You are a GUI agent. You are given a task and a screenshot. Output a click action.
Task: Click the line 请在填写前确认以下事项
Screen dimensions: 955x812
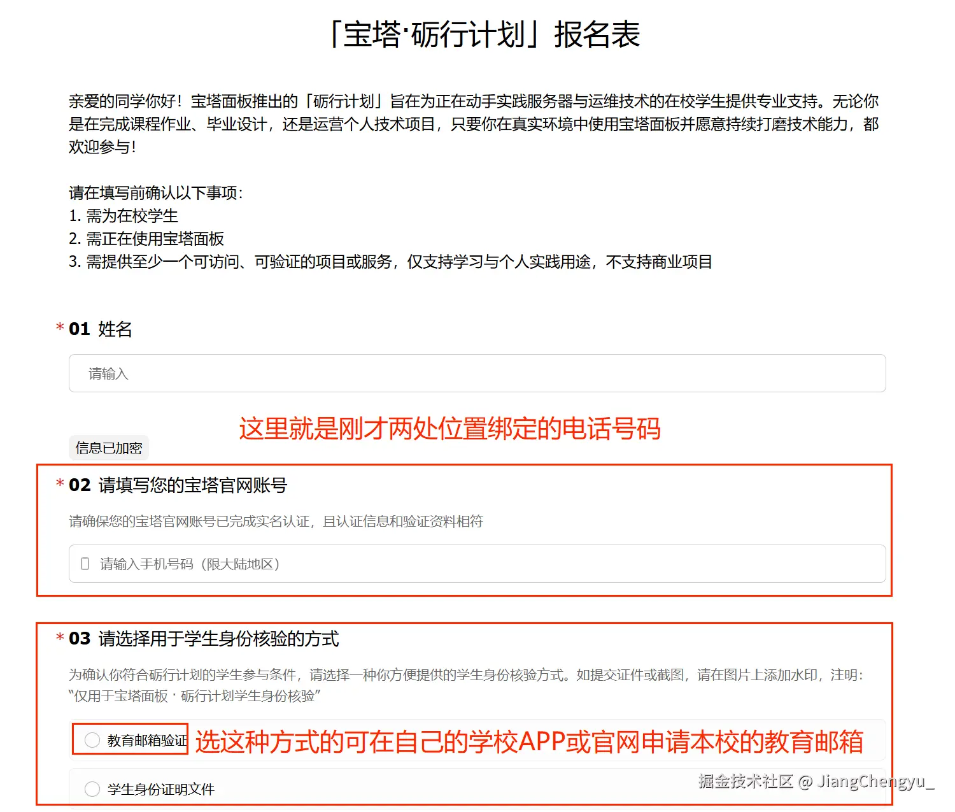coord(156,193)
